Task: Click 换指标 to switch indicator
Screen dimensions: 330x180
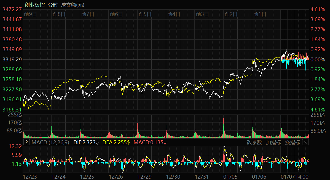Action: (x=292, y=142)
